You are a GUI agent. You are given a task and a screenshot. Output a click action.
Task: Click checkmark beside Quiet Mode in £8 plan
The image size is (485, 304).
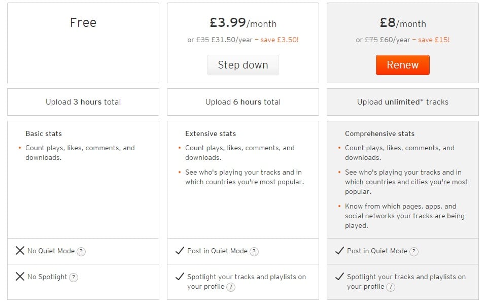[x=339, y=250]
